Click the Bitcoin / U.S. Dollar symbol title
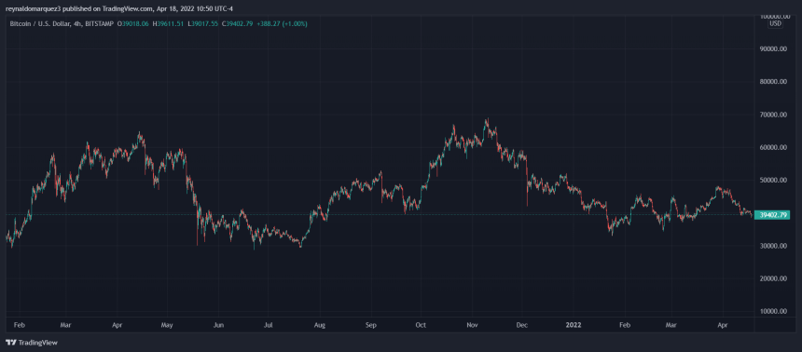Viewport: 802px width, 352px height. pyautogui.click(x=41, y=24)
